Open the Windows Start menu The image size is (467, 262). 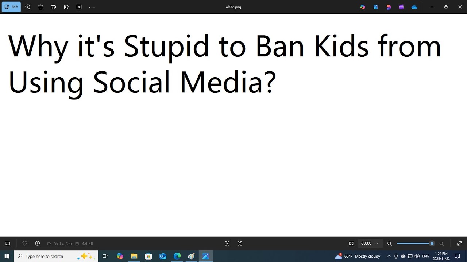(x=7, y=256)
